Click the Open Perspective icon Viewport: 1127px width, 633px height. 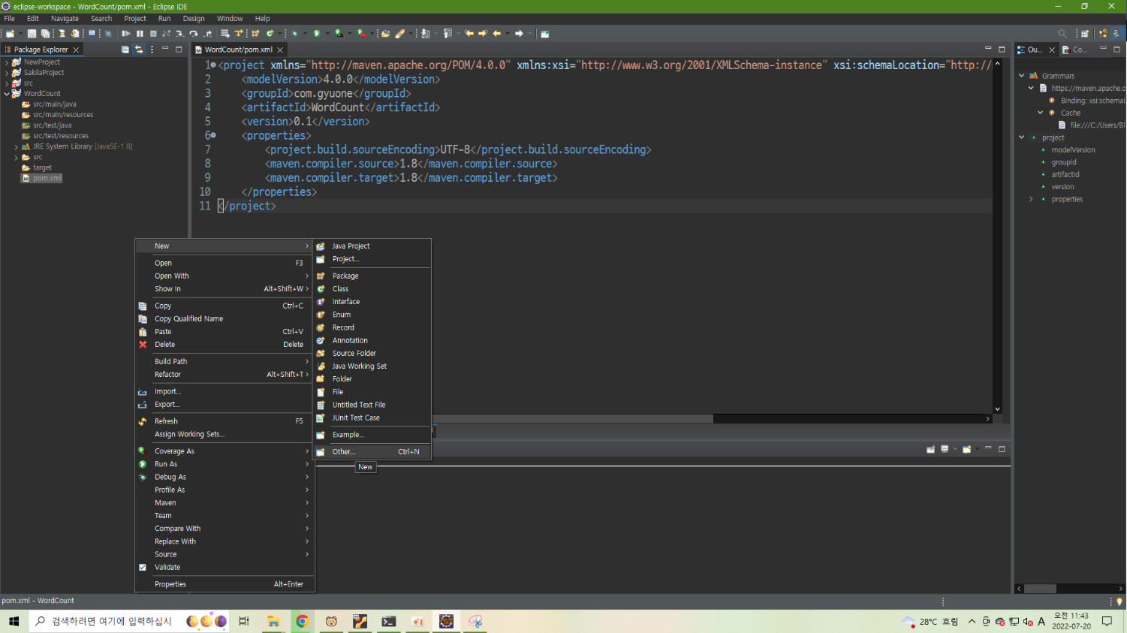1085,34
